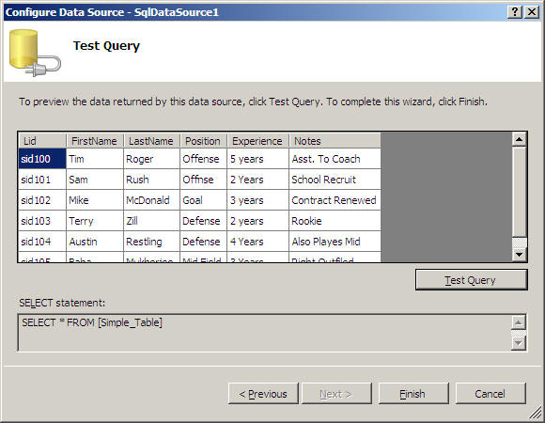Click the Tim first name cell
545x423 pixels.
pos(95,159)
